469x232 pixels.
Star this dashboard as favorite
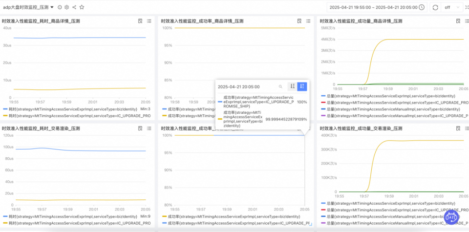82,7
